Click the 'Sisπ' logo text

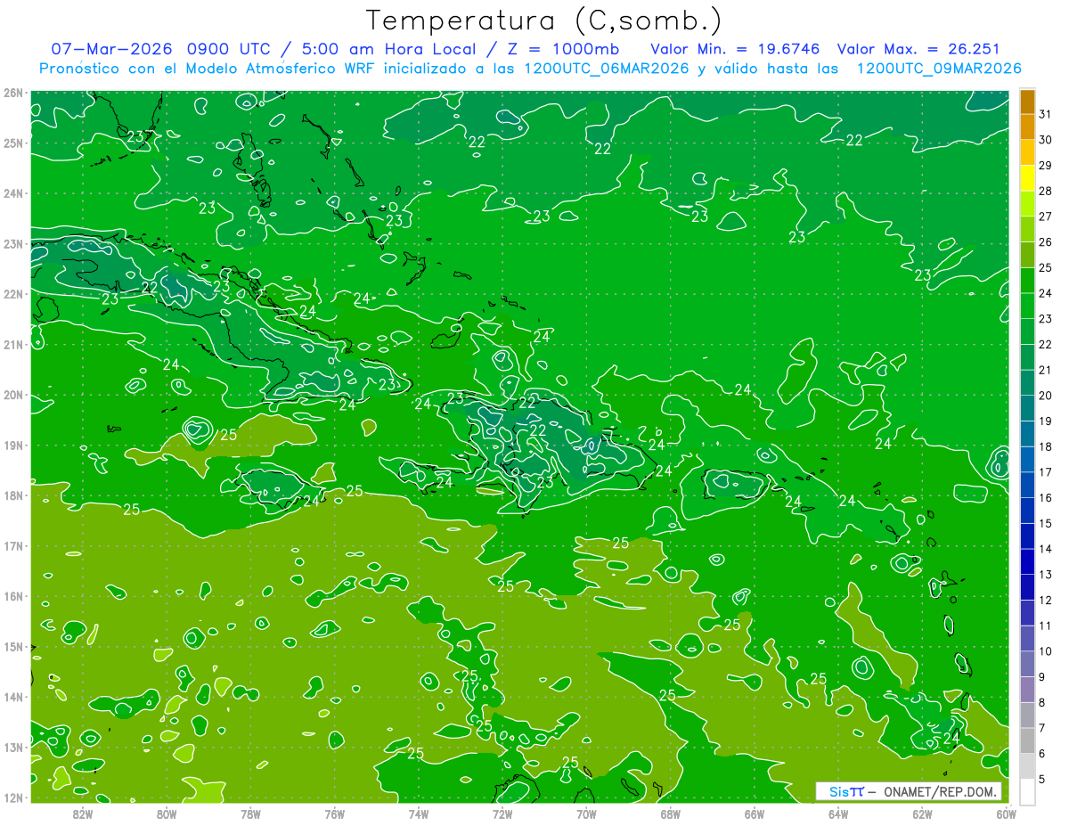[x=845, y=791]
